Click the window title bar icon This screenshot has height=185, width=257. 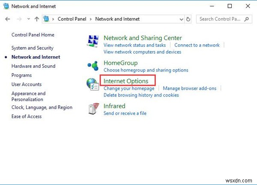[6, 6]
